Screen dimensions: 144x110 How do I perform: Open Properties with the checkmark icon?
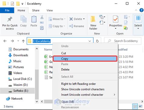tap(115, 22)
